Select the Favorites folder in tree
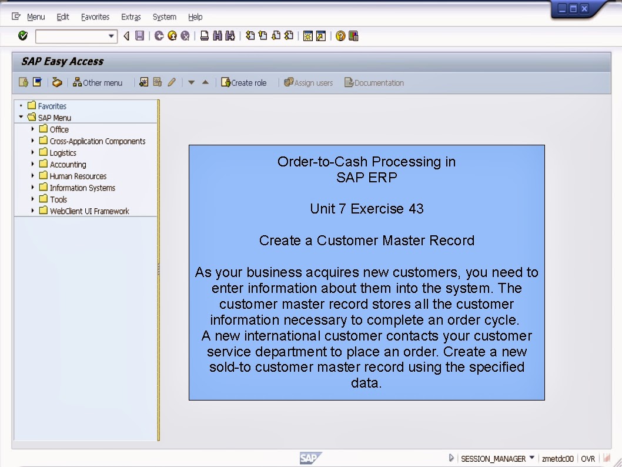 [x=52, y=106]
